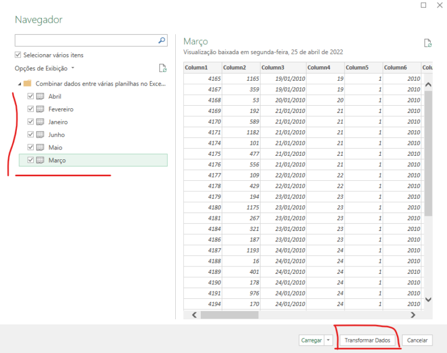The height and width of the screenshot is (353, 447).
Task: Maximize the Navegador window
Action: tap(423, 5)
